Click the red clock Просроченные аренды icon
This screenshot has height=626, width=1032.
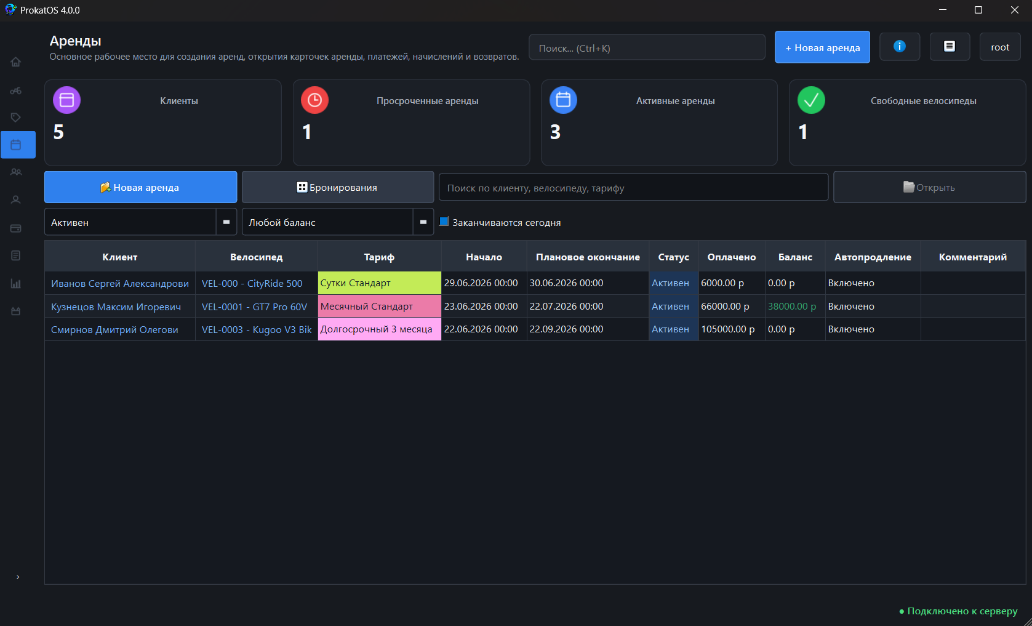point(314,100)
